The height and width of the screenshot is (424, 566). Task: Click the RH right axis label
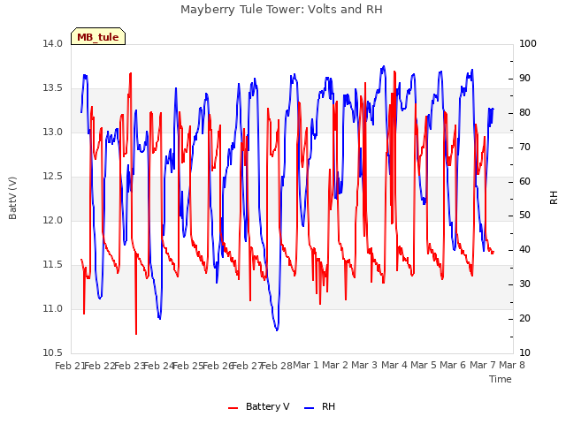554,198
